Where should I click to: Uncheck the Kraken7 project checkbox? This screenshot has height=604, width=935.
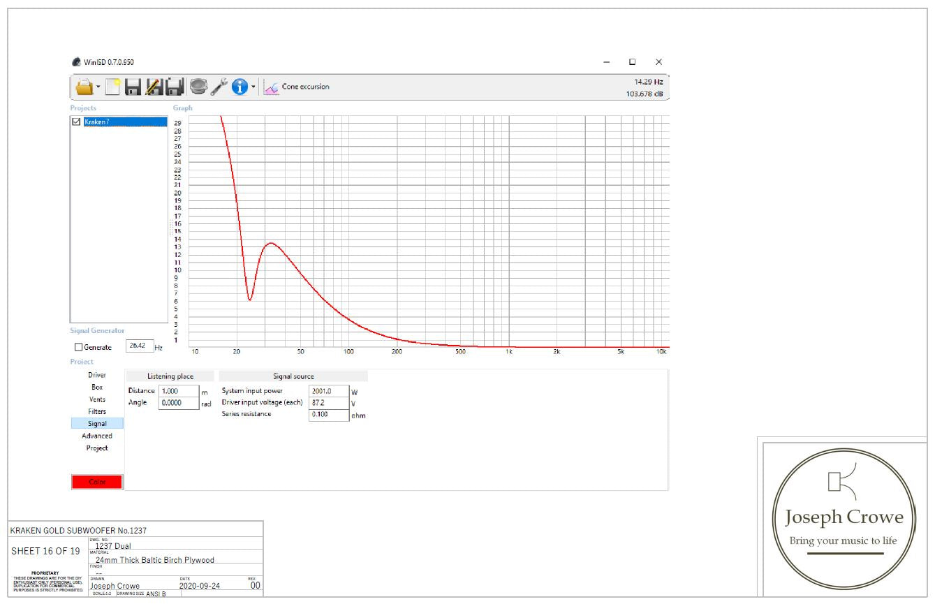point(77,121)
